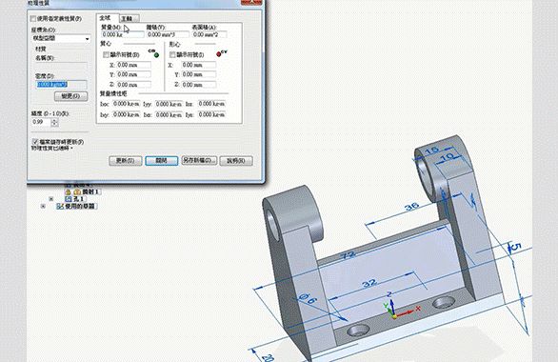Image resolution: width=558 pixels, height=362 pixels.
Task: Click the 變更(G) change button
Action: pos(70,96)
